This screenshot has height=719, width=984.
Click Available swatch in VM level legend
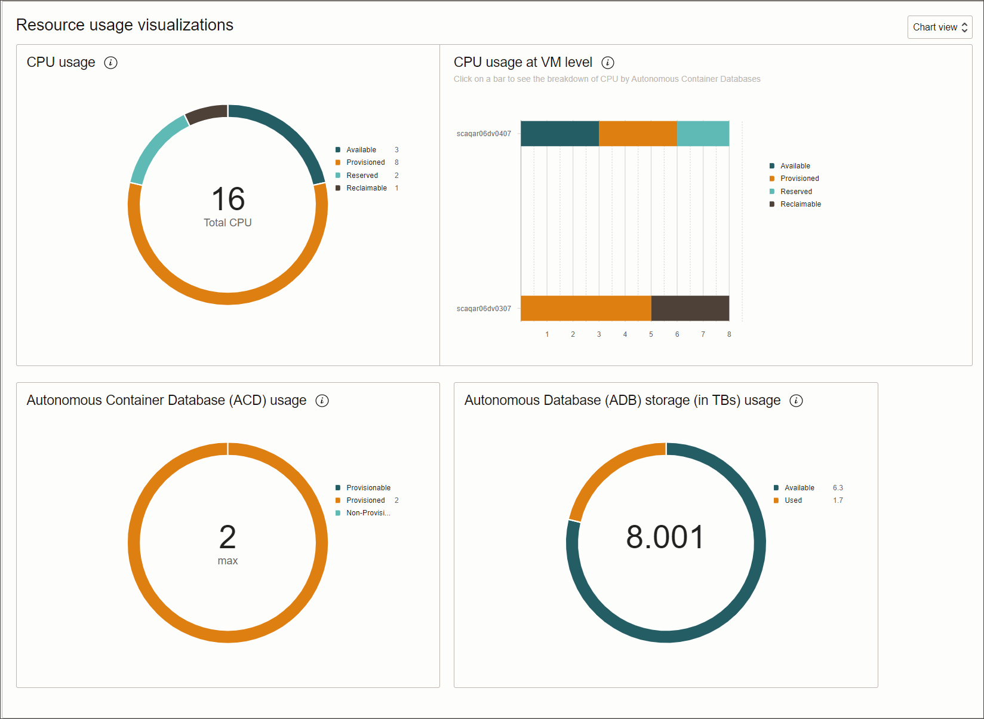[x=772, y=166]
